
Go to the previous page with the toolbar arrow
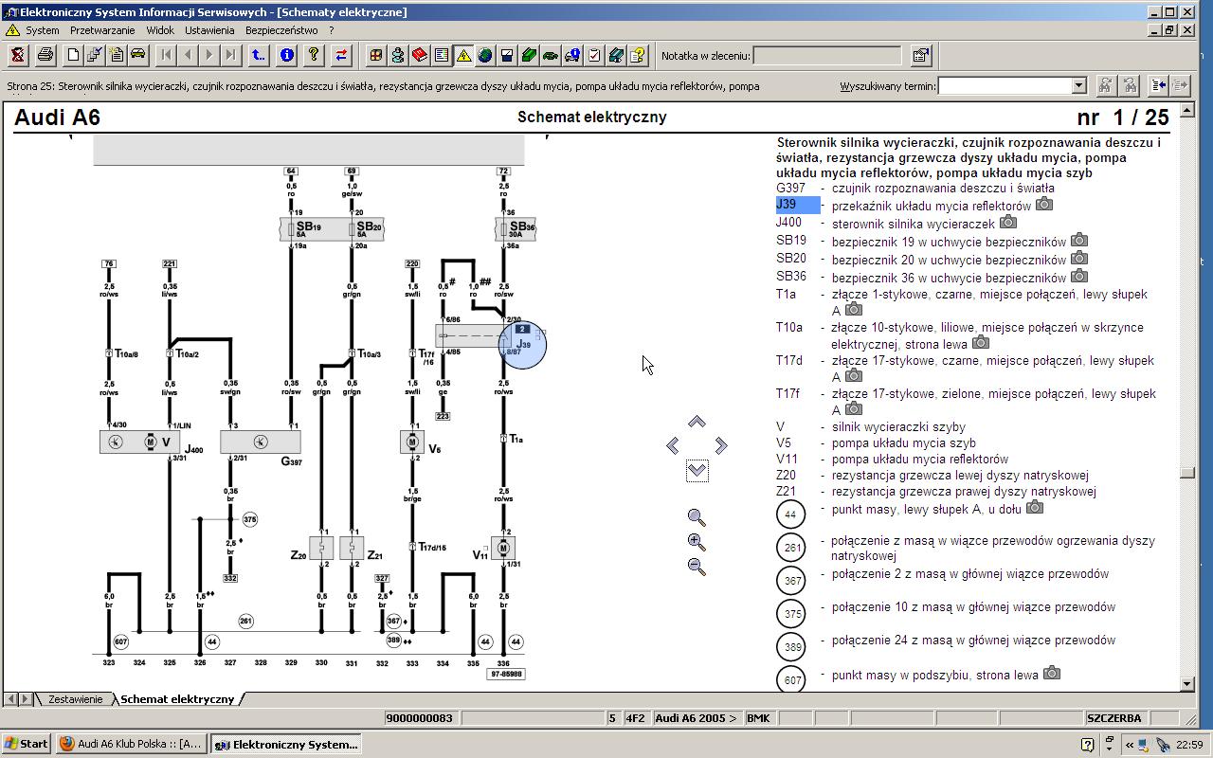pyautogui.click(x=188, y=55)
